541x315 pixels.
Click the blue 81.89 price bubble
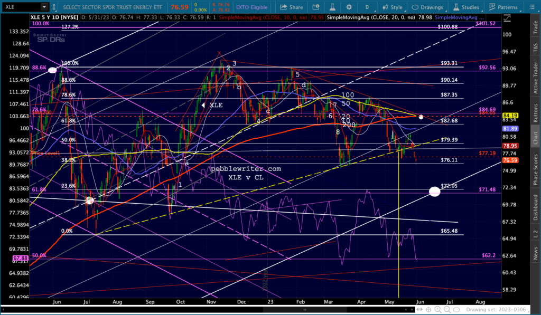pos(510,129)
